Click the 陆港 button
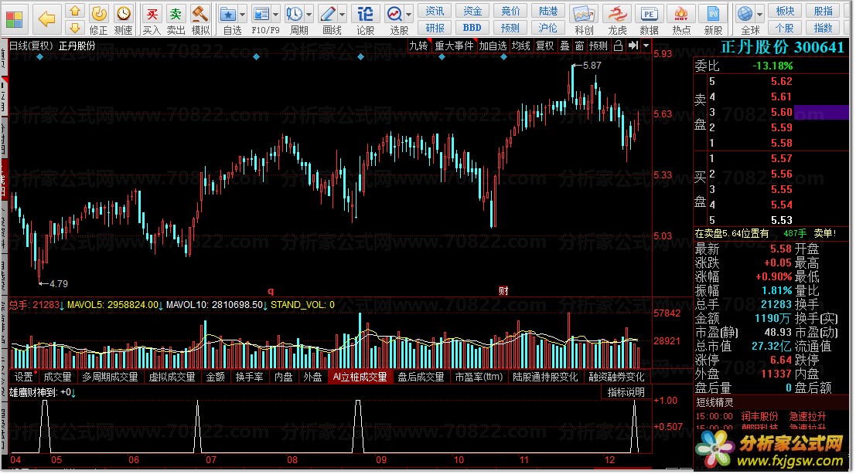Image resolution: width=856 pixels, height=474 pixels. [x=548, y=11]
